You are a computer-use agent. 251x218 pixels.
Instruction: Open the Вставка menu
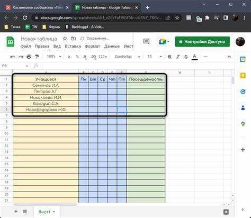click(73, 47)
